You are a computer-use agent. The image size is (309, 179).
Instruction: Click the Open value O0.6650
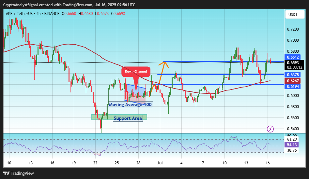69,14
